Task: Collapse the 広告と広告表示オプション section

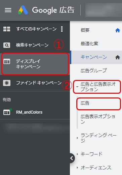Action: point(77,87)
